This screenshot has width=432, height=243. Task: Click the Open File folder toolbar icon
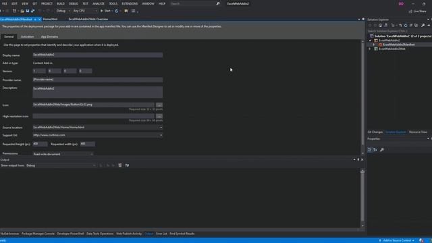[22, 11]
